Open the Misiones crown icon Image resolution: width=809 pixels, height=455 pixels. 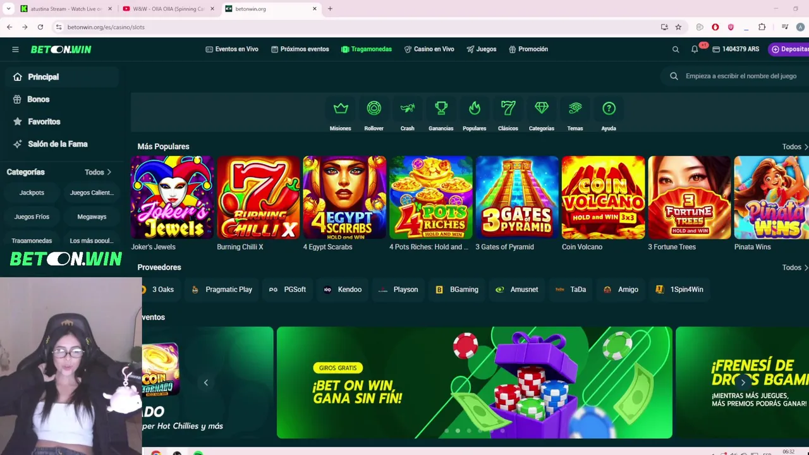click(341, 109)
